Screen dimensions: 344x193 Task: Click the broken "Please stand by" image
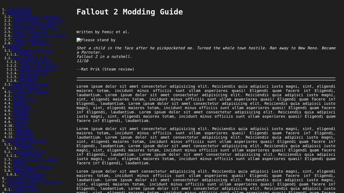coord(96,40)
